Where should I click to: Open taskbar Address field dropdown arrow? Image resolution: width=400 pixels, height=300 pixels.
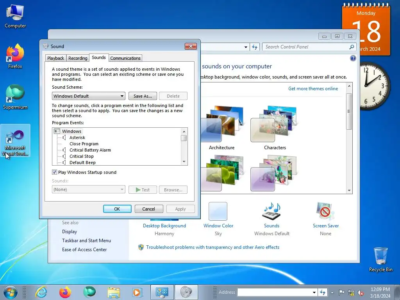[314, 293]
